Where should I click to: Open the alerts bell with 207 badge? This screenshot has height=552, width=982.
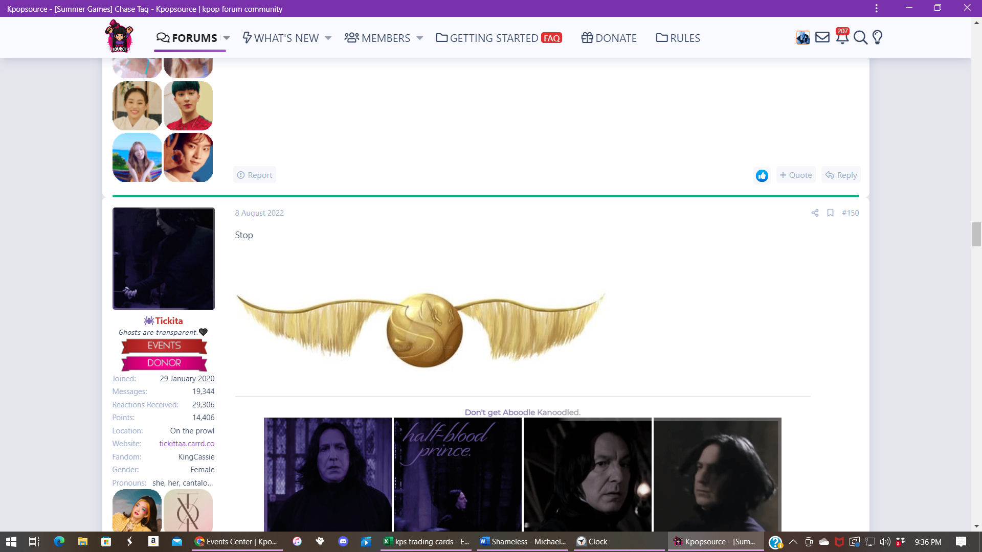click(x=842, y=37)
